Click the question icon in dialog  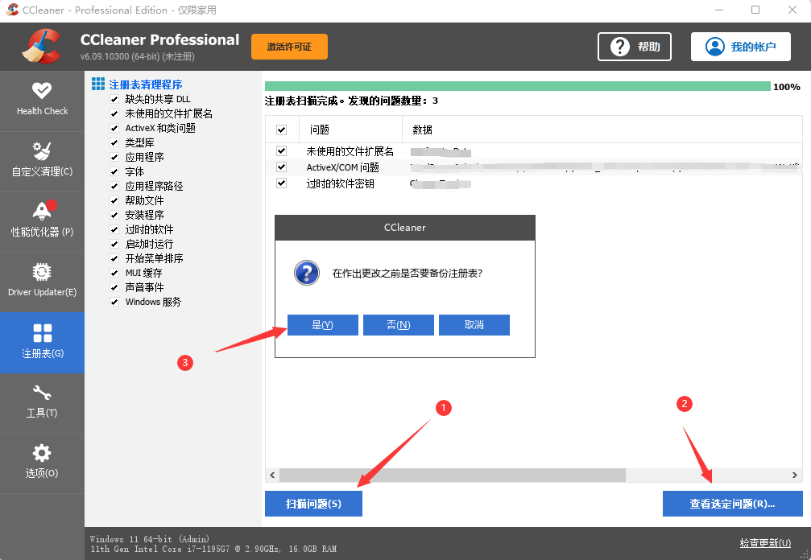point(307,273)
